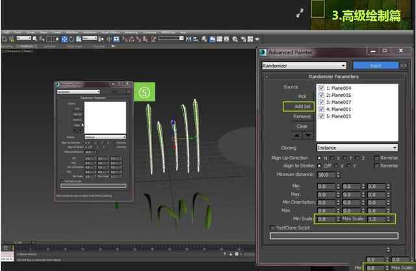Click the blue Paint button
The image size is (416, 271).
click(374, 66)
